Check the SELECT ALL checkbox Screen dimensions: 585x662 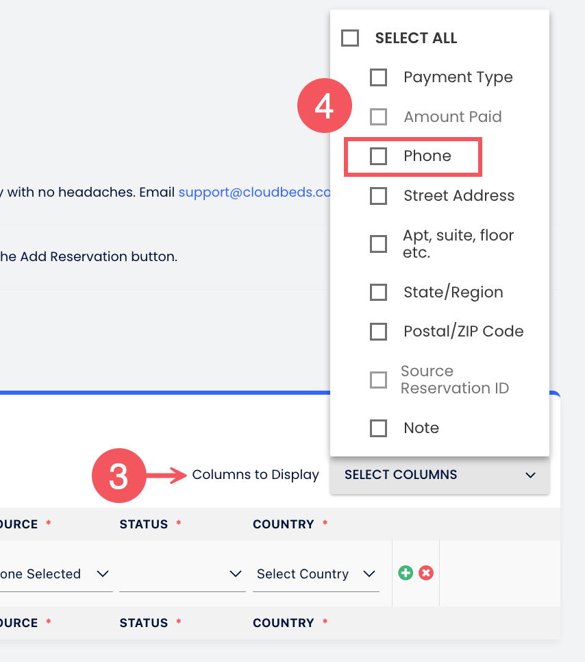click(x=350, y=38)
